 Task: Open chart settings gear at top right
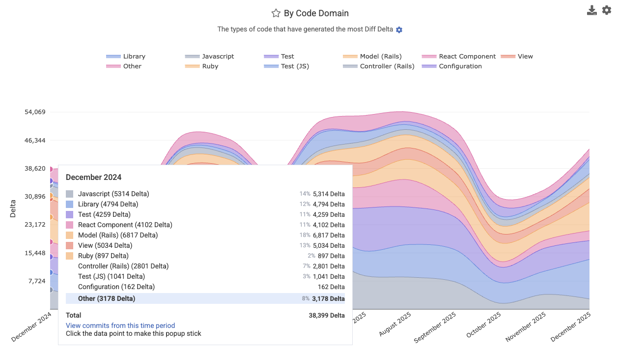pos(607,10)
